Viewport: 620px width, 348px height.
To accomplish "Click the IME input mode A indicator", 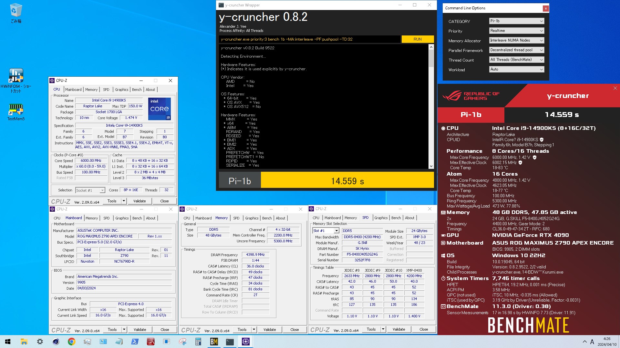I will [592, 342].
